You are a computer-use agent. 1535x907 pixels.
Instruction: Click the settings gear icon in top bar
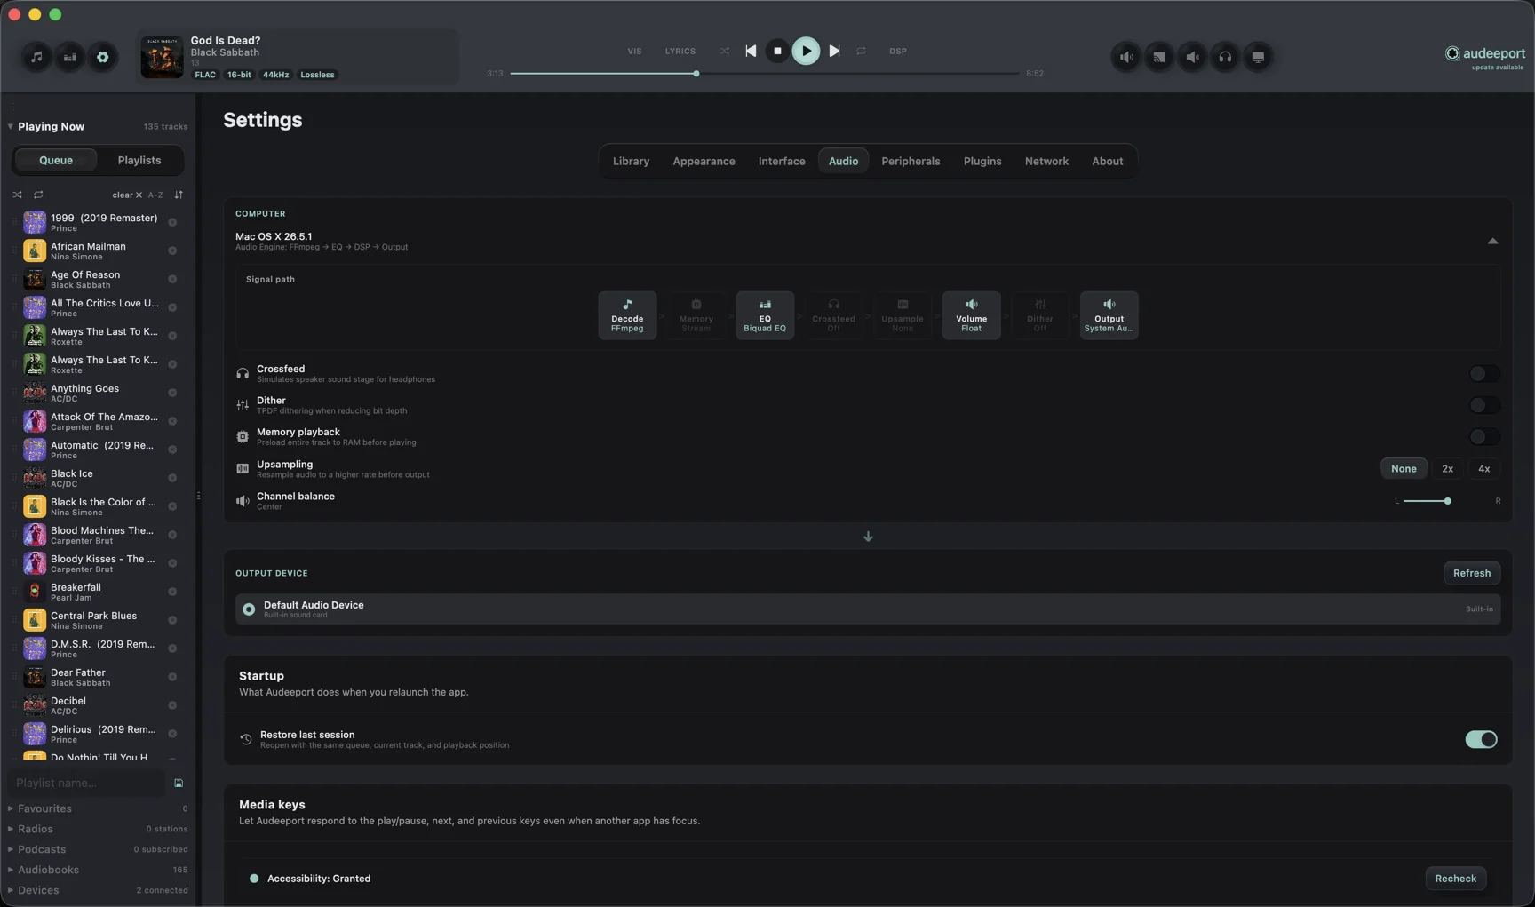coord(103,57)
